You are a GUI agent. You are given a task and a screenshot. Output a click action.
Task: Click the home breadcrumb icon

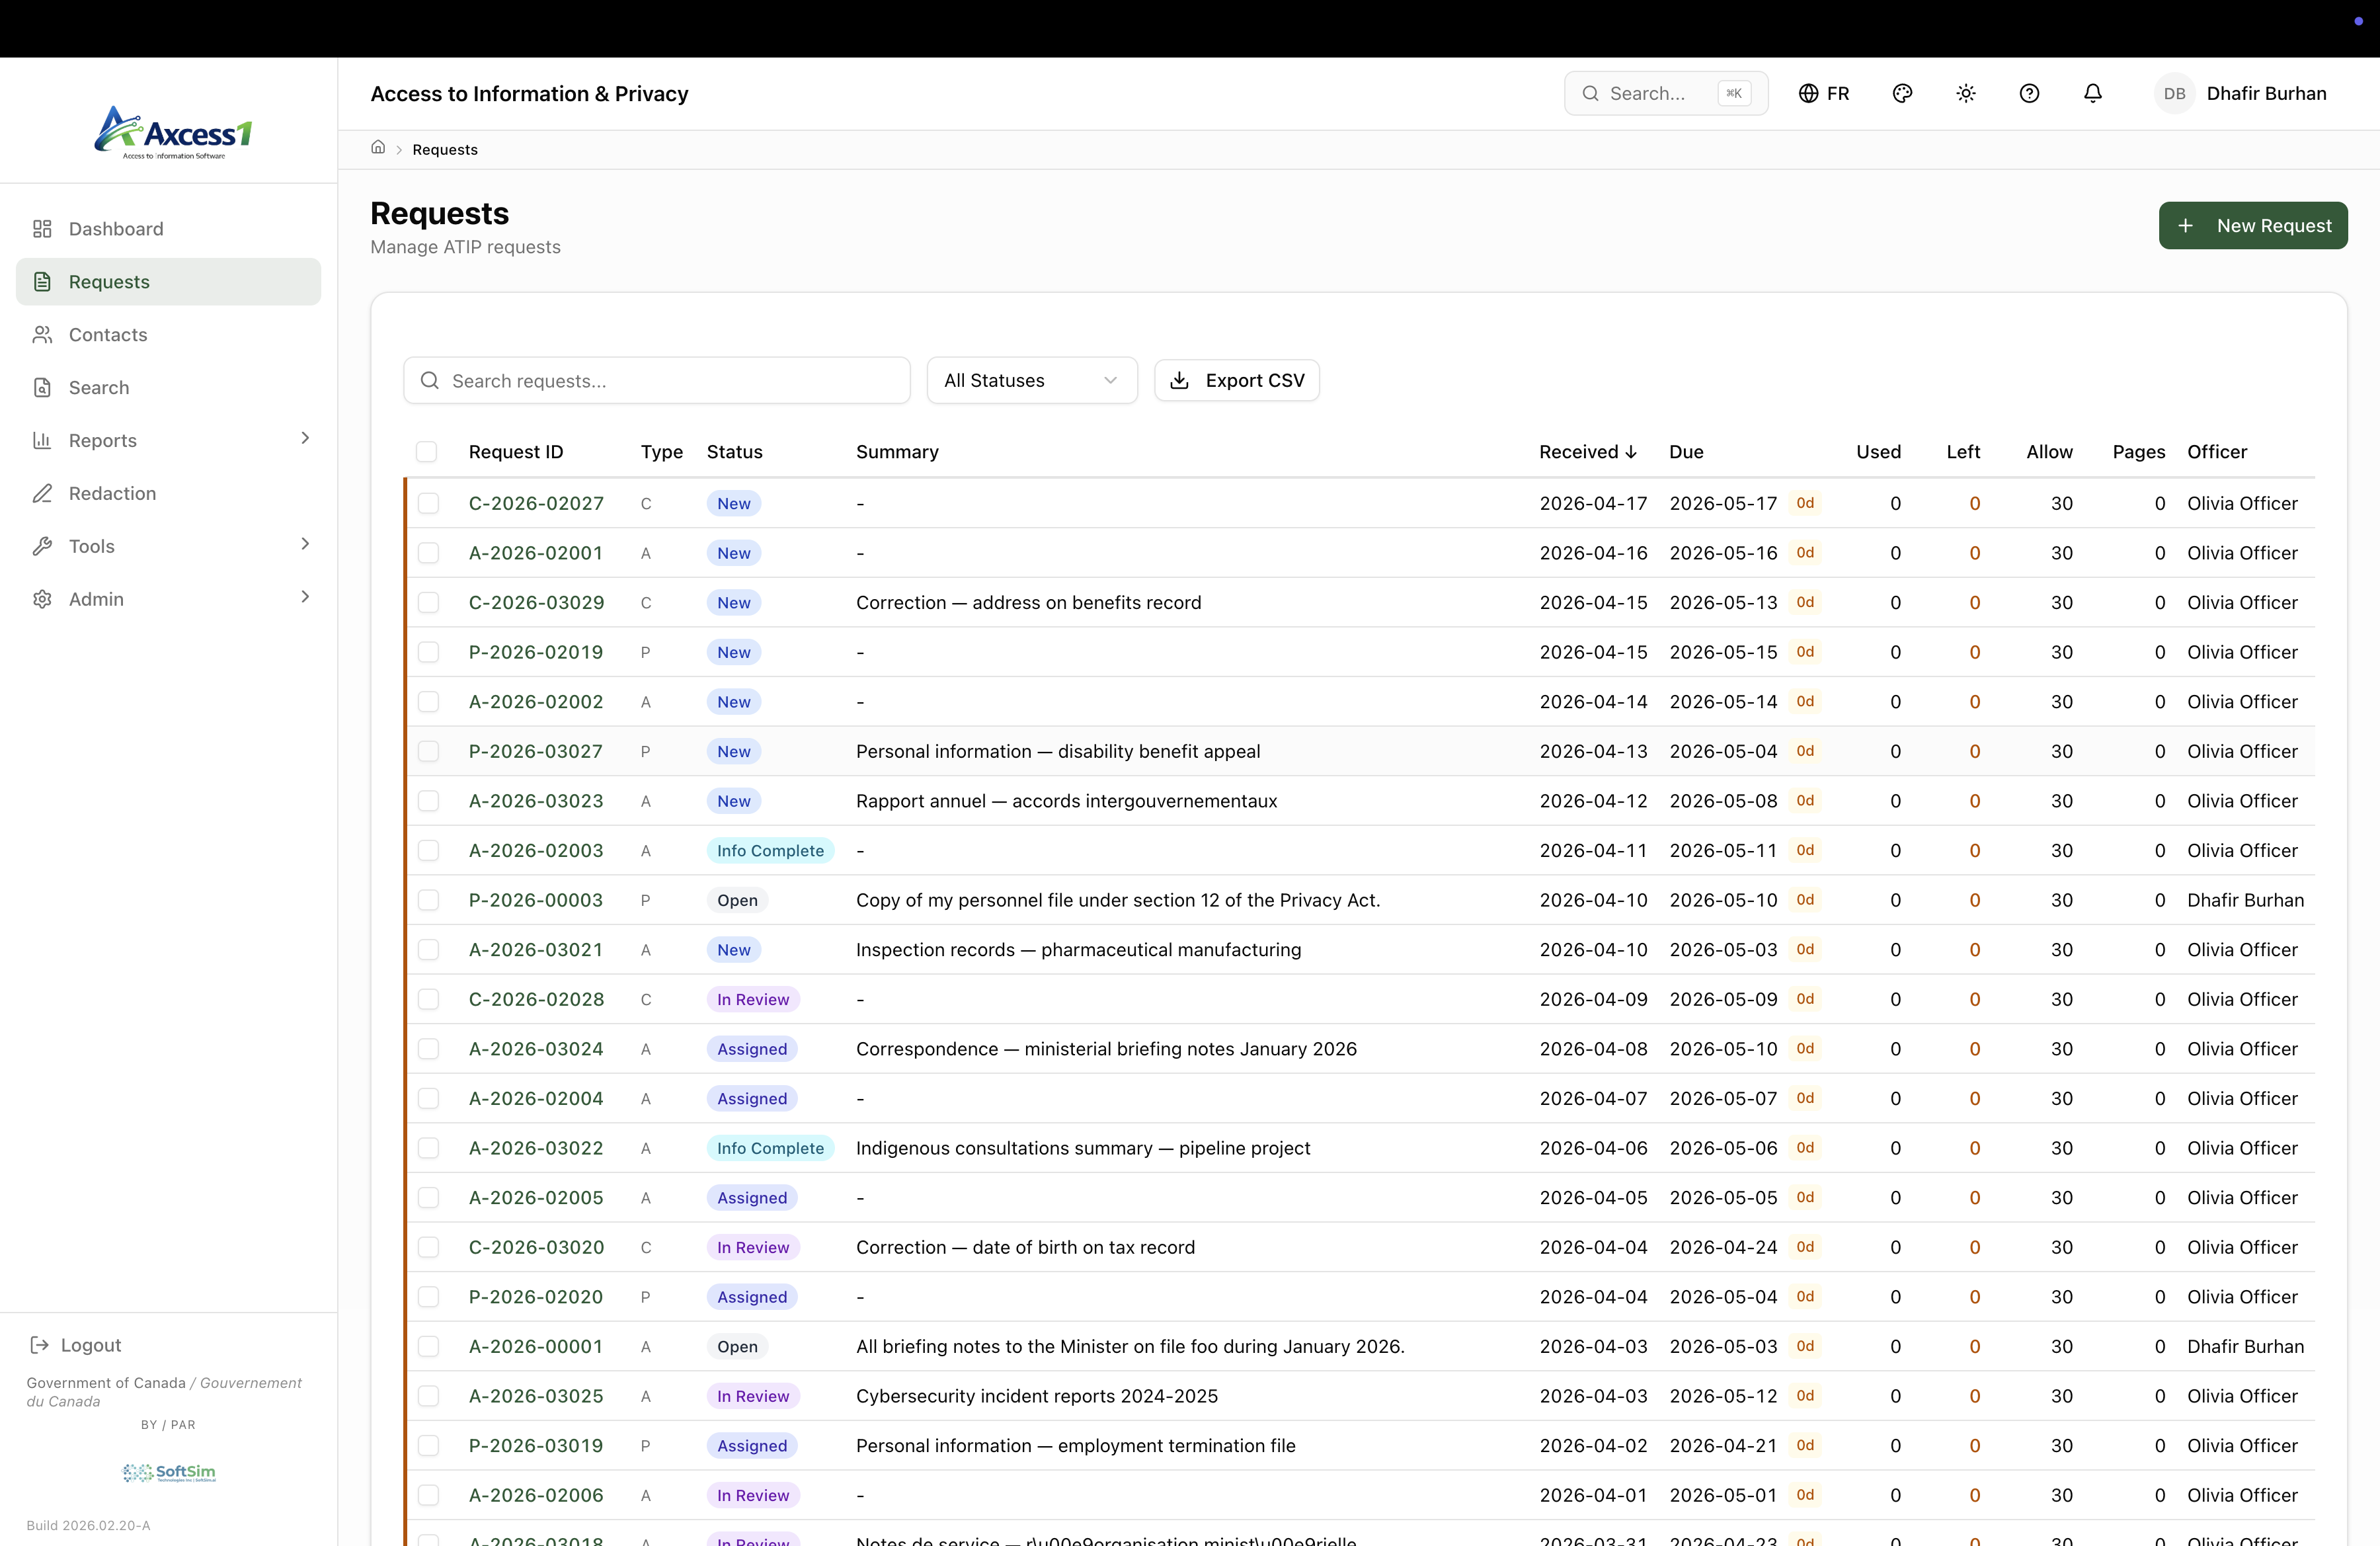point(378,148)
